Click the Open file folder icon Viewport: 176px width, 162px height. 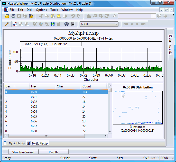pyautogui.click(x=7, y=16)
